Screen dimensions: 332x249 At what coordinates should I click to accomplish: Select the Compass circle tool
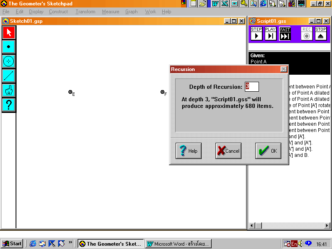pos(9,61)
